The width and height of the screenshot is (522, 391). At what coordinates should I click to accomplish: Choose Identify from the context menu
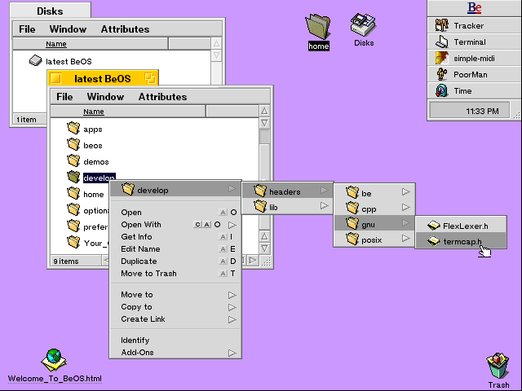pyautogui.click(x=175, y=340)
